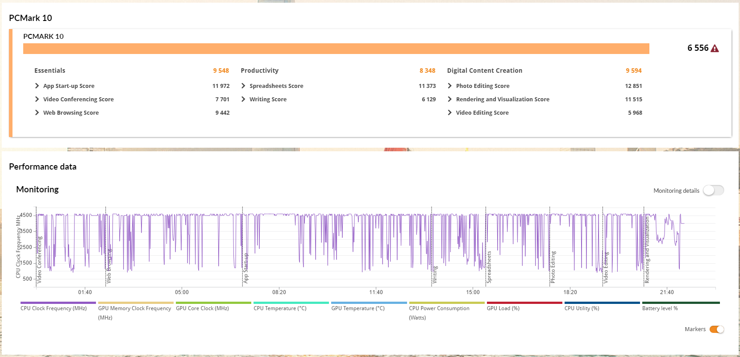740x357 pixels.
Task: Click the Video Conferencing chart marker
Action: tap(39, 260)
